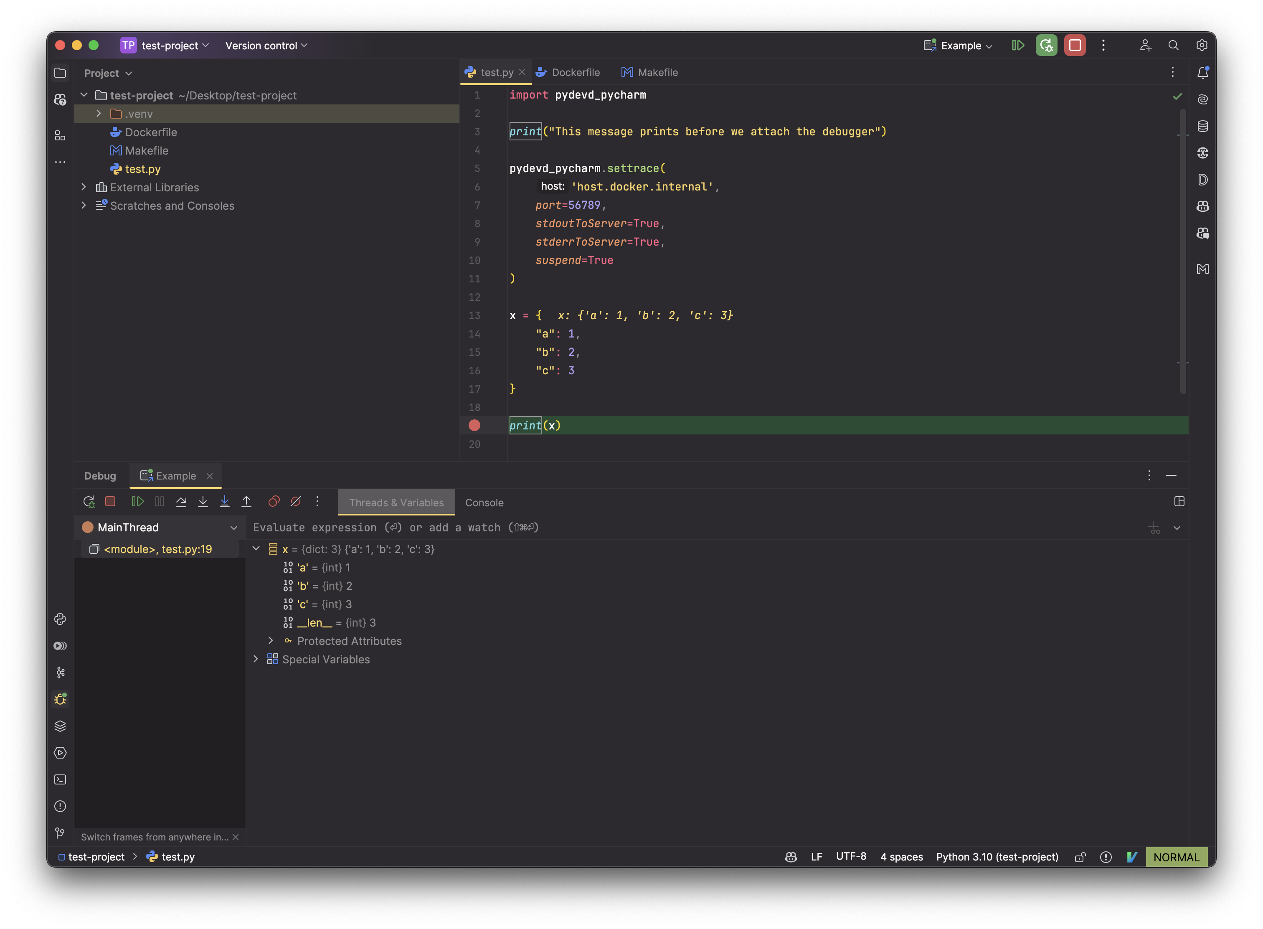Click the Stop icon in Debug toolbar
The image size is (1263, 929).
[110, 502]
